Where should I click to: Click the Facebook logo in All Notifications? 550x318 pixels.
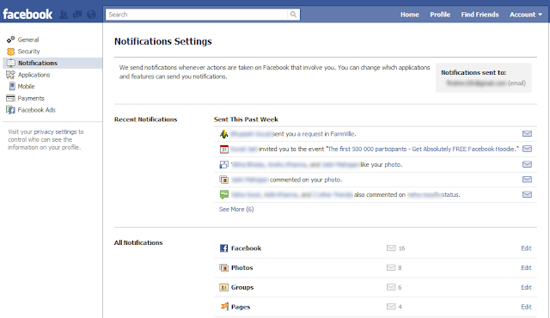coord(223,248)
